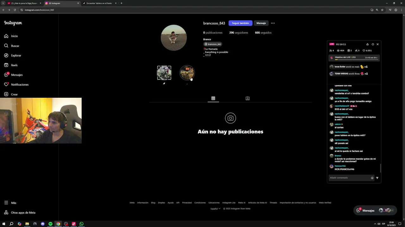This screenshot has height=227, width=405.
Task: Open the brancooo_843 profile picture
Action: pos(174,38)
